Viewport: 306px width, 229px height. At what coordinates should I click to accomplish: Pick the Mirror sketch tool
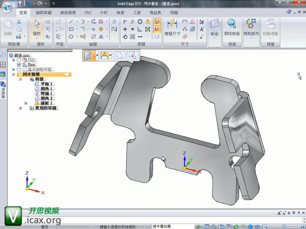coord(101,37)
